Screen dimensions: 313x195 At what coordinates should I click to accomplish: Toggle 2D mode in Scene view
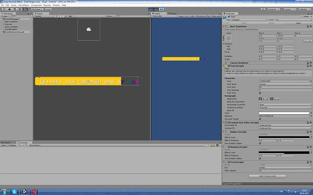[x=57, y=16]
